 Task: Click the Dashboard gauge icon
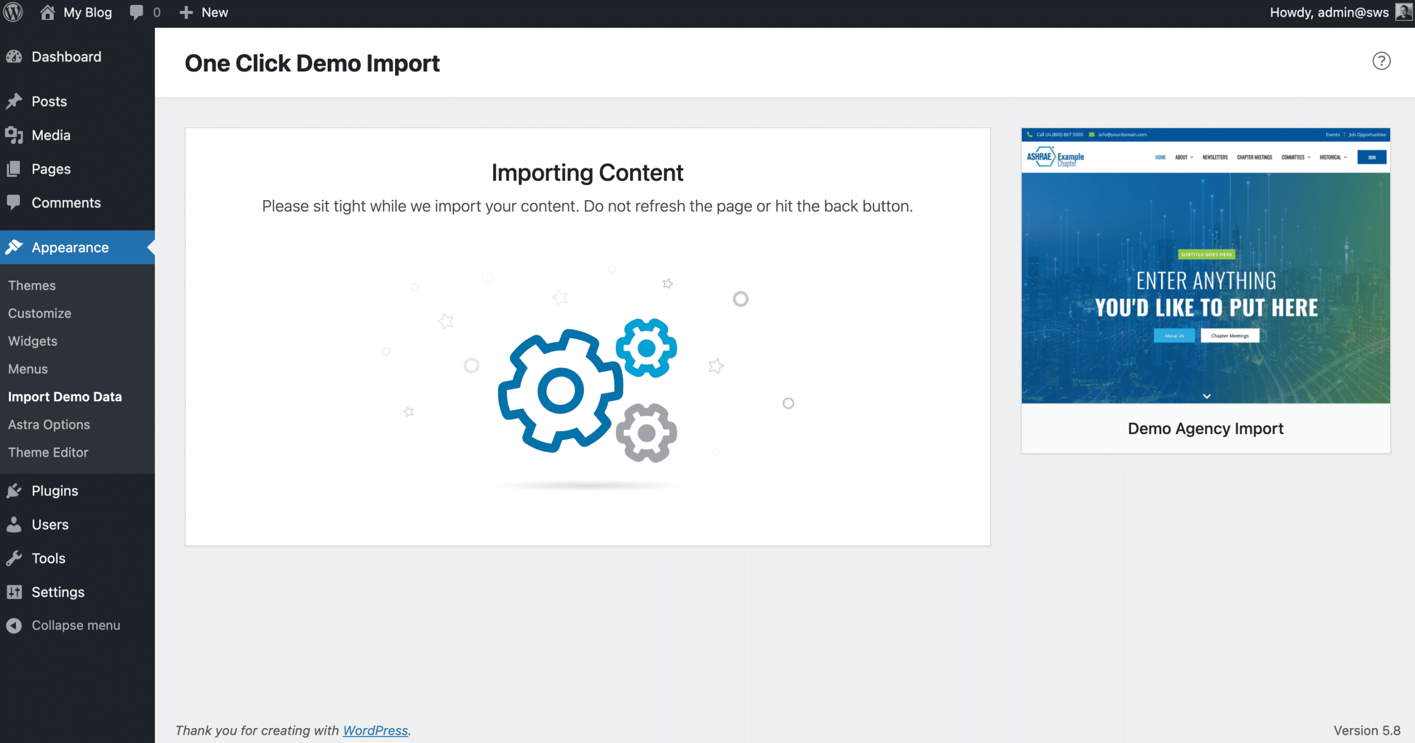(x=14, y=56)
